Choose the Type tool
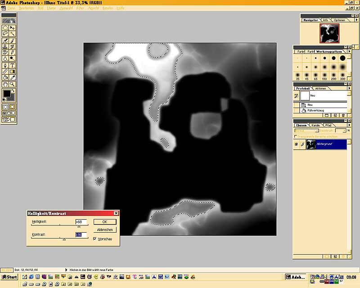360x288 pixels. [13, 65]
